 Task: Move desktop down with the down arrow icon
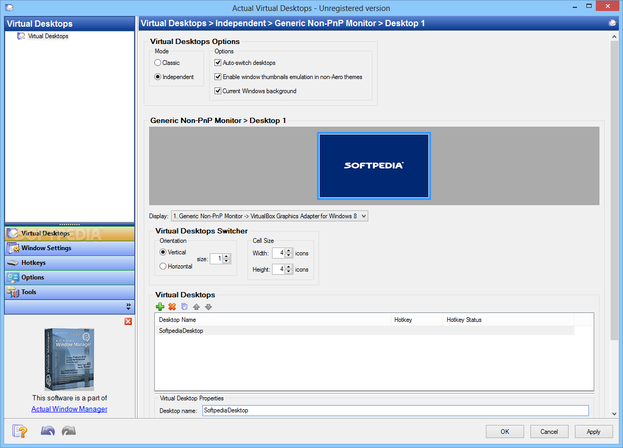[209, 307]
